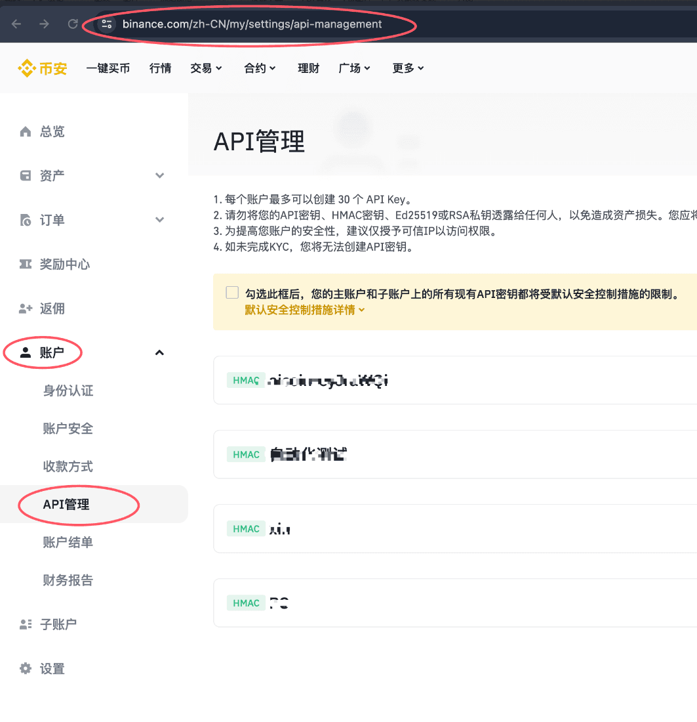The height and width of the screenshot is (722, 697).
Task: Click the home icon beside 总览
Action: pos(26,132)
